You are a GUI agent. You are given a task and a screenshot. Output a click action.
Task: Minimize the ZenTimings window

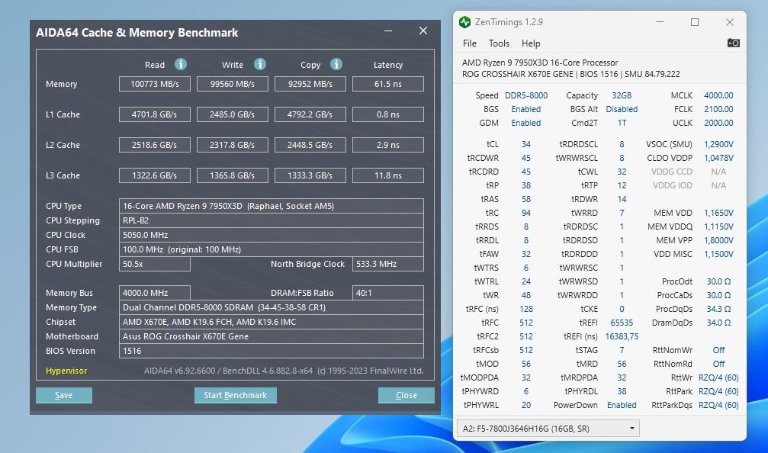point(660,22)
